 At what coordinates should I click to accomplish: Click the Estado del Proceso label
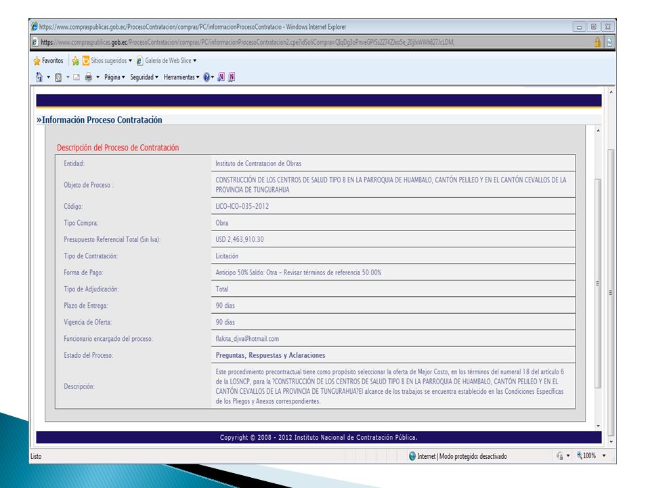tap(88, 356)
